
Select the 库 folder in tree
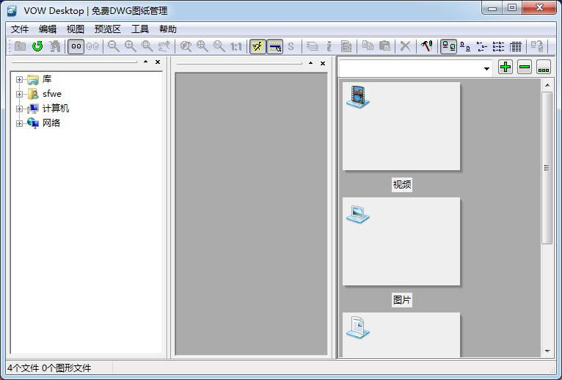point(47,79)
